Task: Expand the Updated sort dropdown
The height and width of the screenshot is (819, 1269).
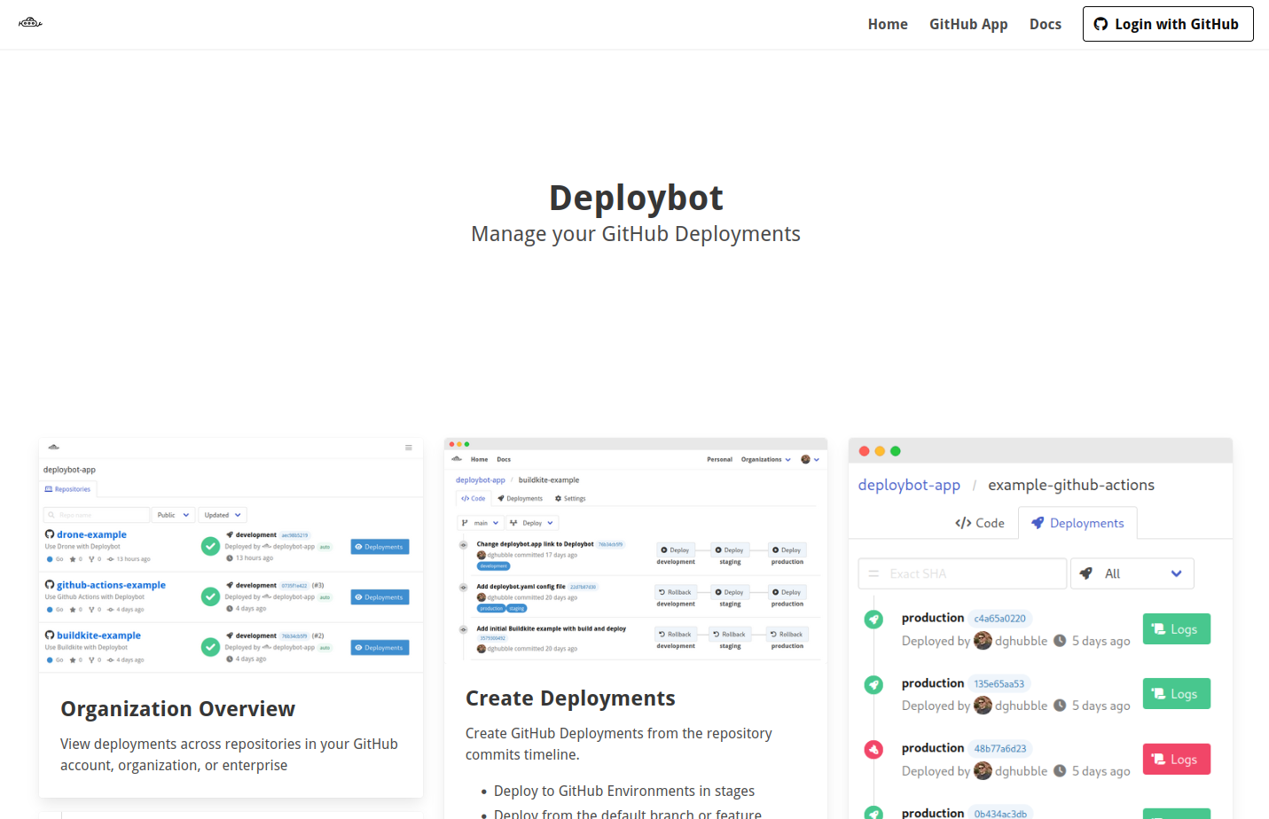Action: [x=223, y=515]
